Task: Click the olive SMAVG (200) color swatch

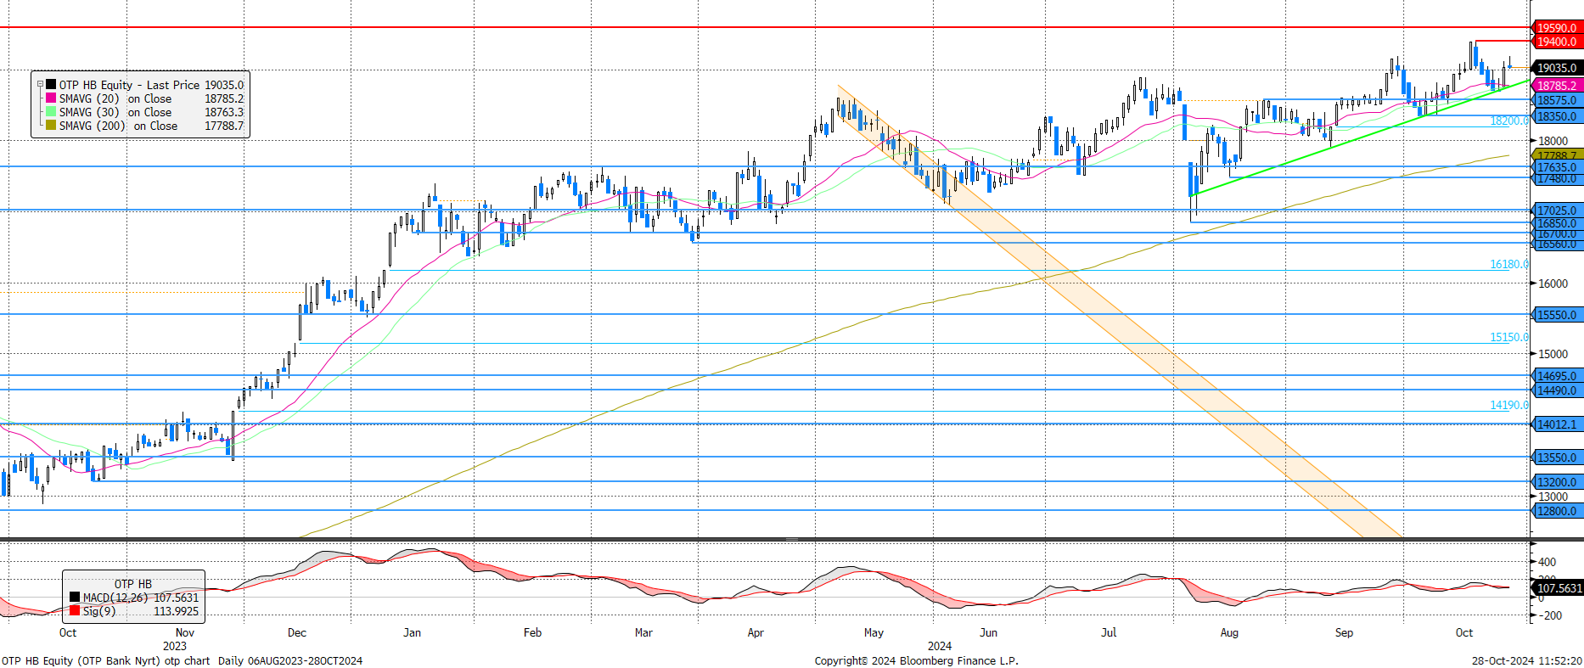Action: [x=51, y=126]
